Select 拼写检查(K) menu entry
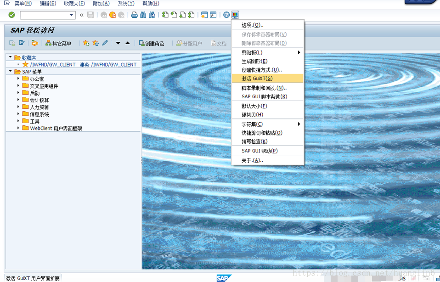 (x=268, y=141)
